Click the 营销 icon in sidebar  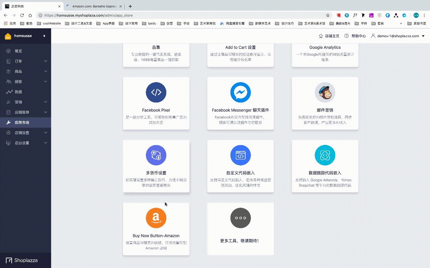9,102
